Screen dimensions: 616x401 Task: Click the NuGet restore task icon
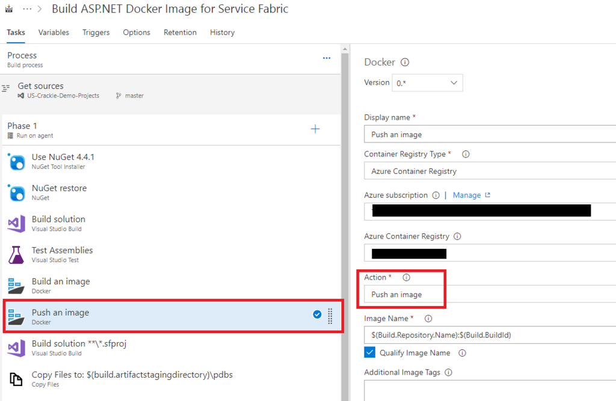tap(16, 193)
